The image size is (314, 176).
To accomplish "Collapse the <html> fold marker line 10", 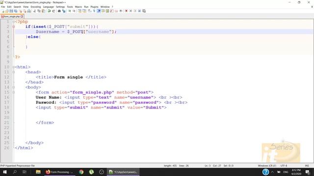I will (14, 67).
